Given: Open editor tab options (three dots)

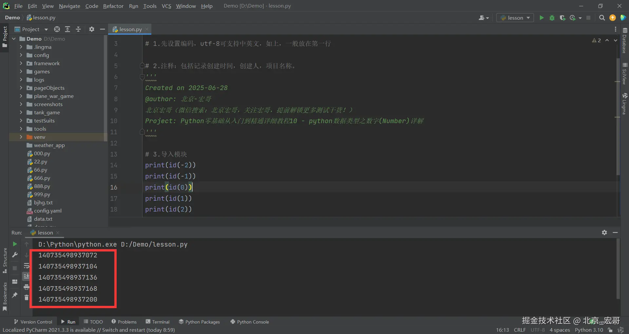Looking at the screenshot, I should tap(616, 29).
